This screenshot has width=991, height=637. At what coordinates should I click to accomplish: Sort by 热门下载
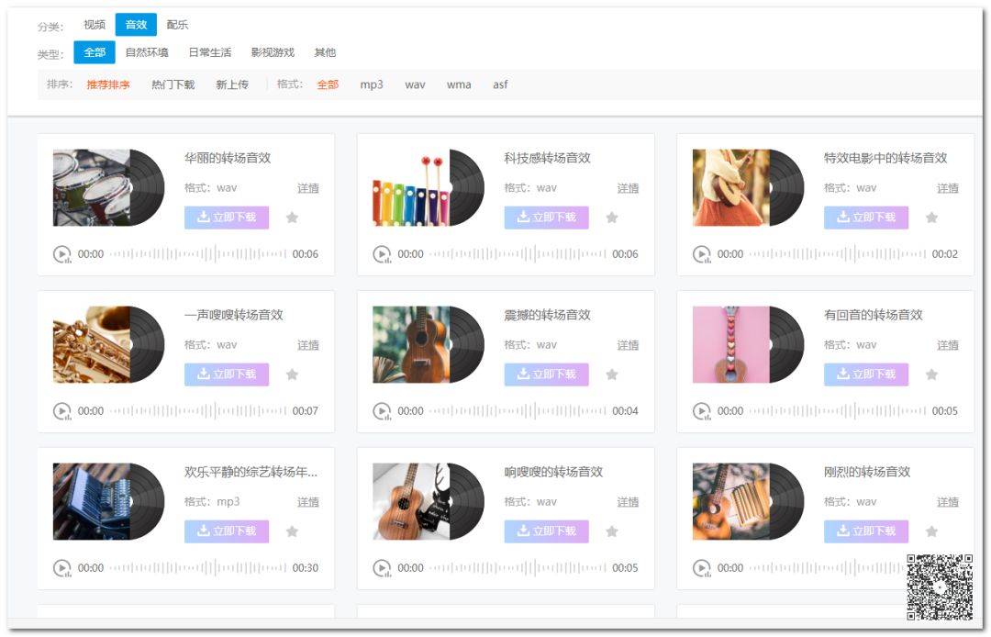click(173, 84)
